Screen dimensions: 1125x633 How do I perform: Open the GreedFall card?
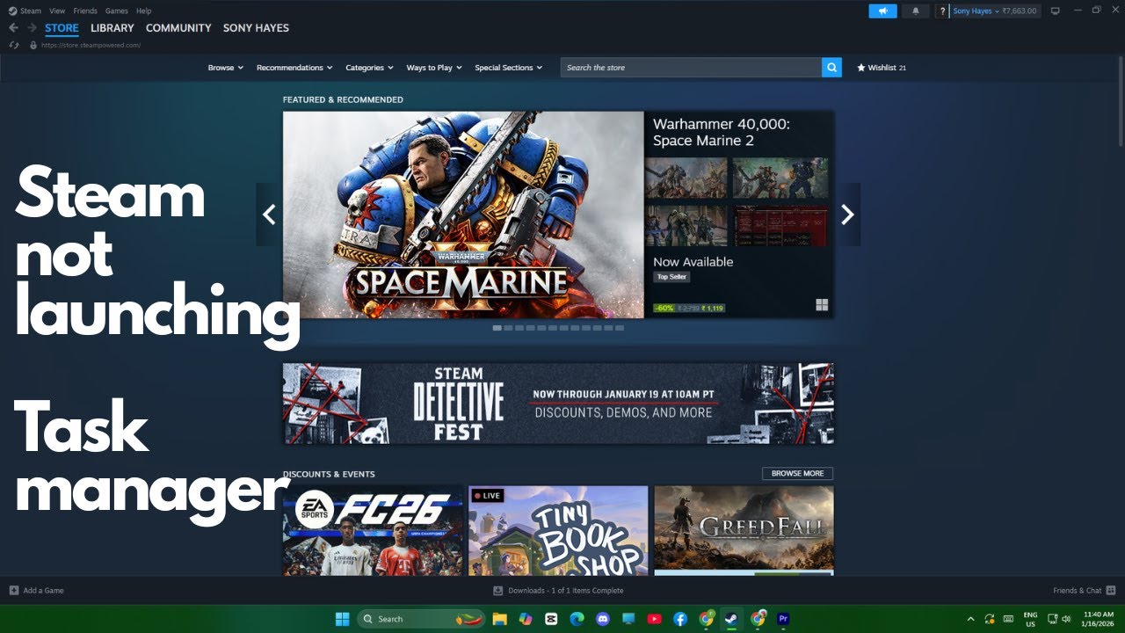coord(744,531)
